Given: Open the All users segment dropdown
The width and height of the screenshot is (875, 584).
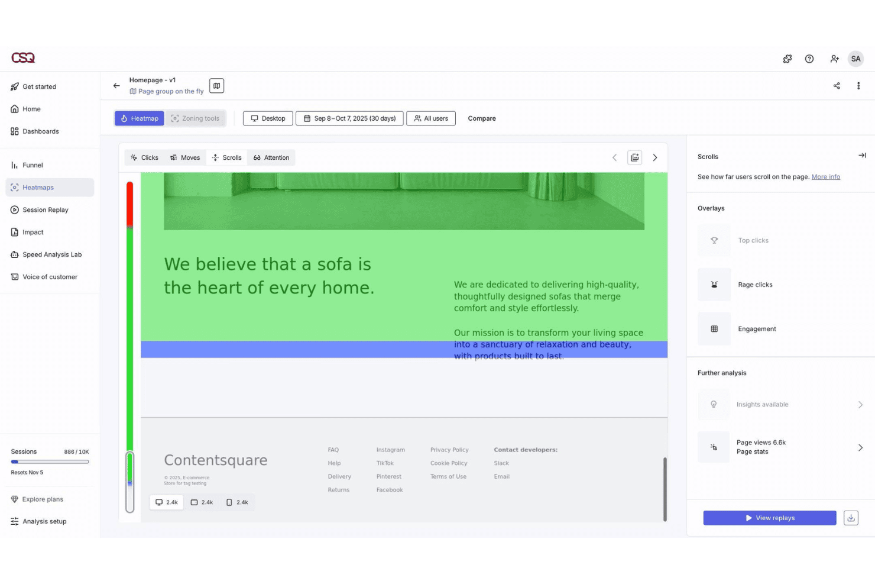Looking at the screenshot, I should tap(431, 118).
